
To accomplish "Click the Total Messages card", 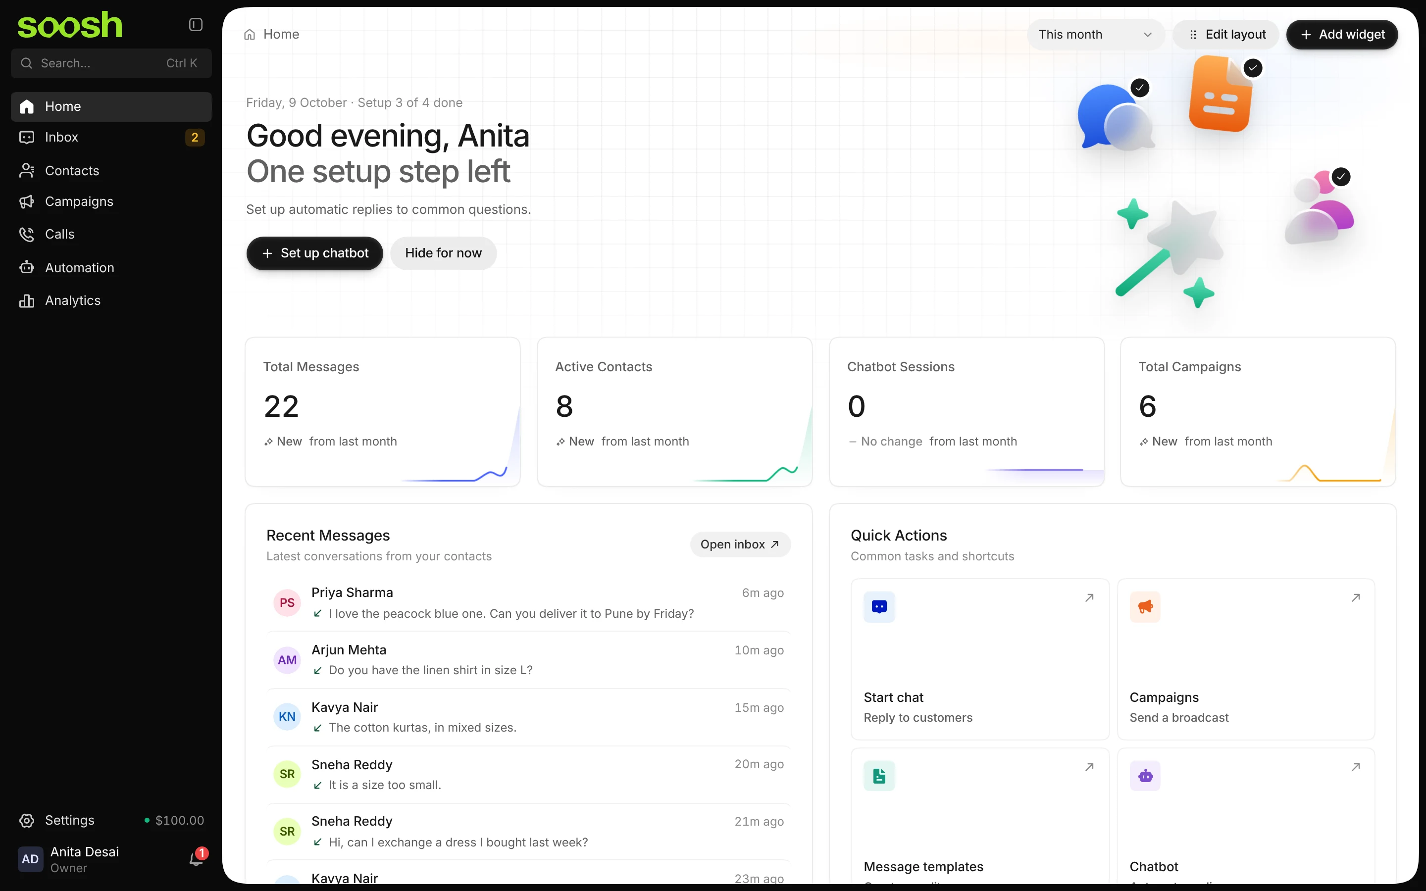I will (382, 412).
